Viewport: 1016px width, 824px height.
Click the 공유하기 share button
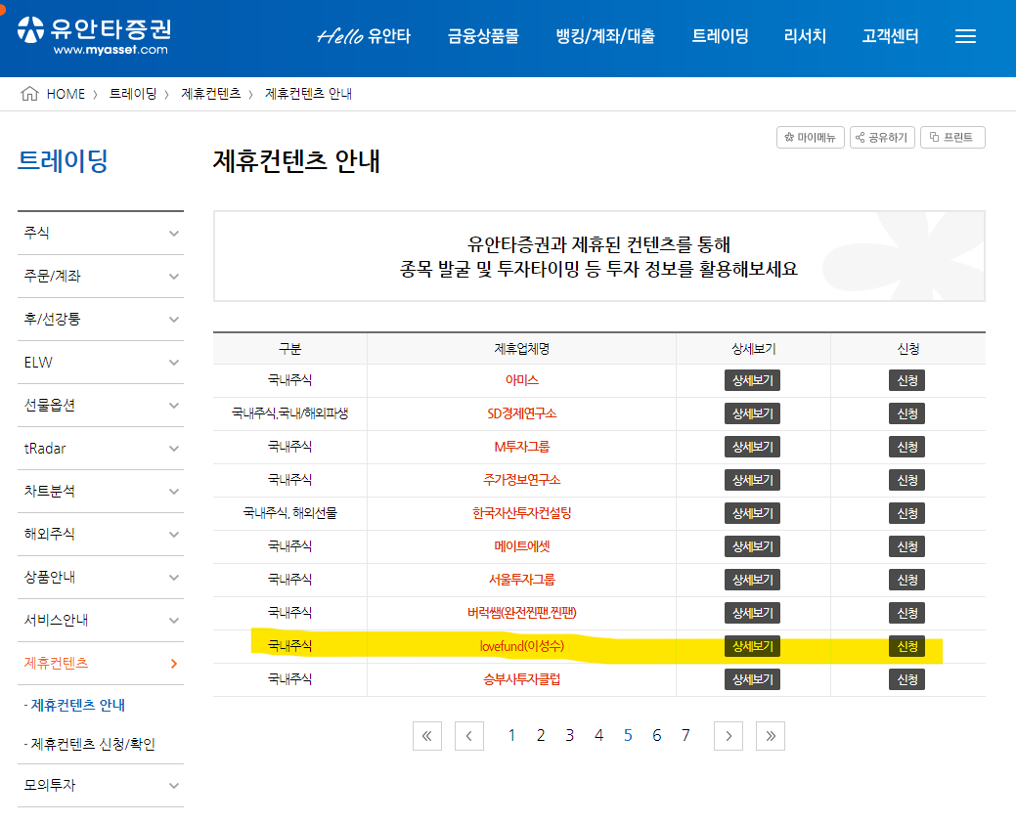882,137
